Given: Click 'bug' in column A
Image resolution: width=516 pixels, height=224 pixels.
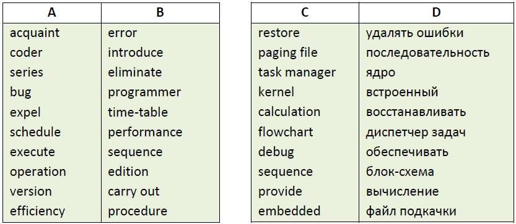Looking at the screenshot, I should pos(20,93).
